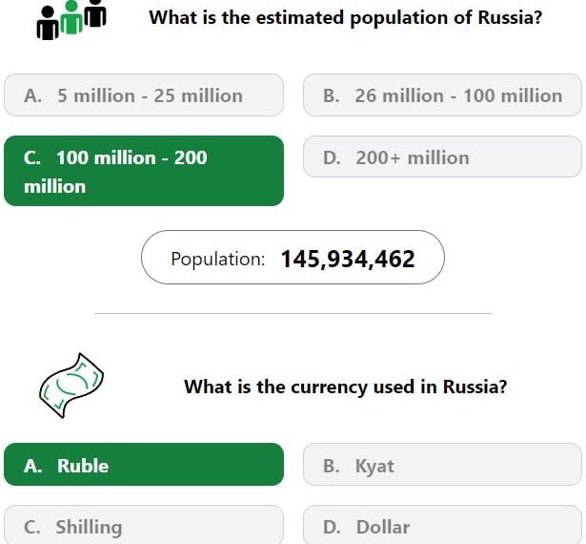Screen dimensions: 586x544
Task: Click the letter B beside Kyat
Action: tap(332, 466)
